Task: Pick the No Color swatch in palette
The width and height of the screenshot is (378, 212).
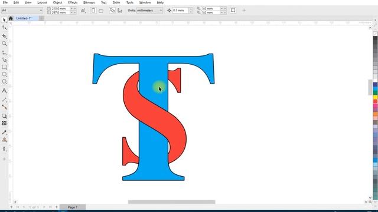Action: click(x=376, y=34)
